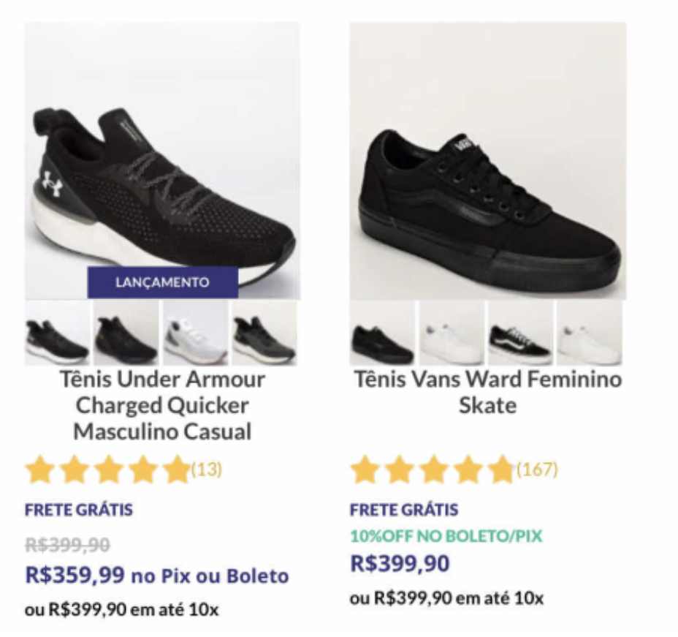Choose second white Vans Ward variant thumbnail
Screen dimensions: 678x637
pyautogui.click(x=451, y=333)
